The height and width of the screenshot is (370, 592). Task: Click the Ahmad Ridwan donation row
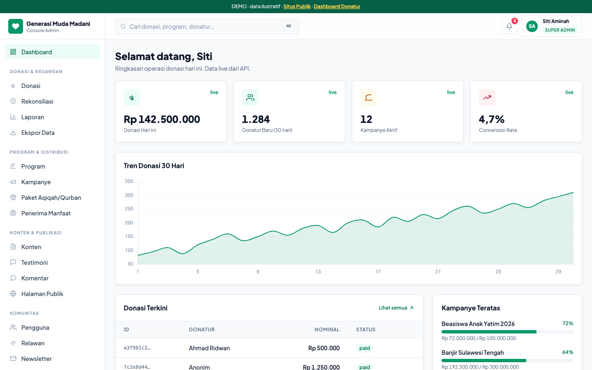point(269,348)
